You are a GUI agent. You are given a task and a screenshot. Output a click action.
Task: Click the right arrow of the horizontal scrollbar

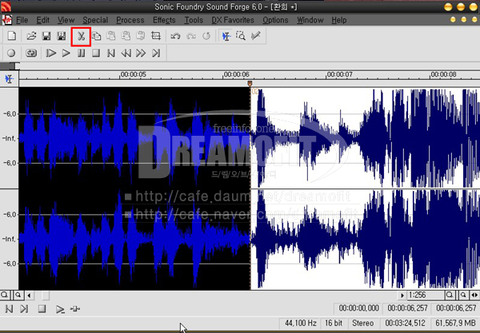[402, 295]
